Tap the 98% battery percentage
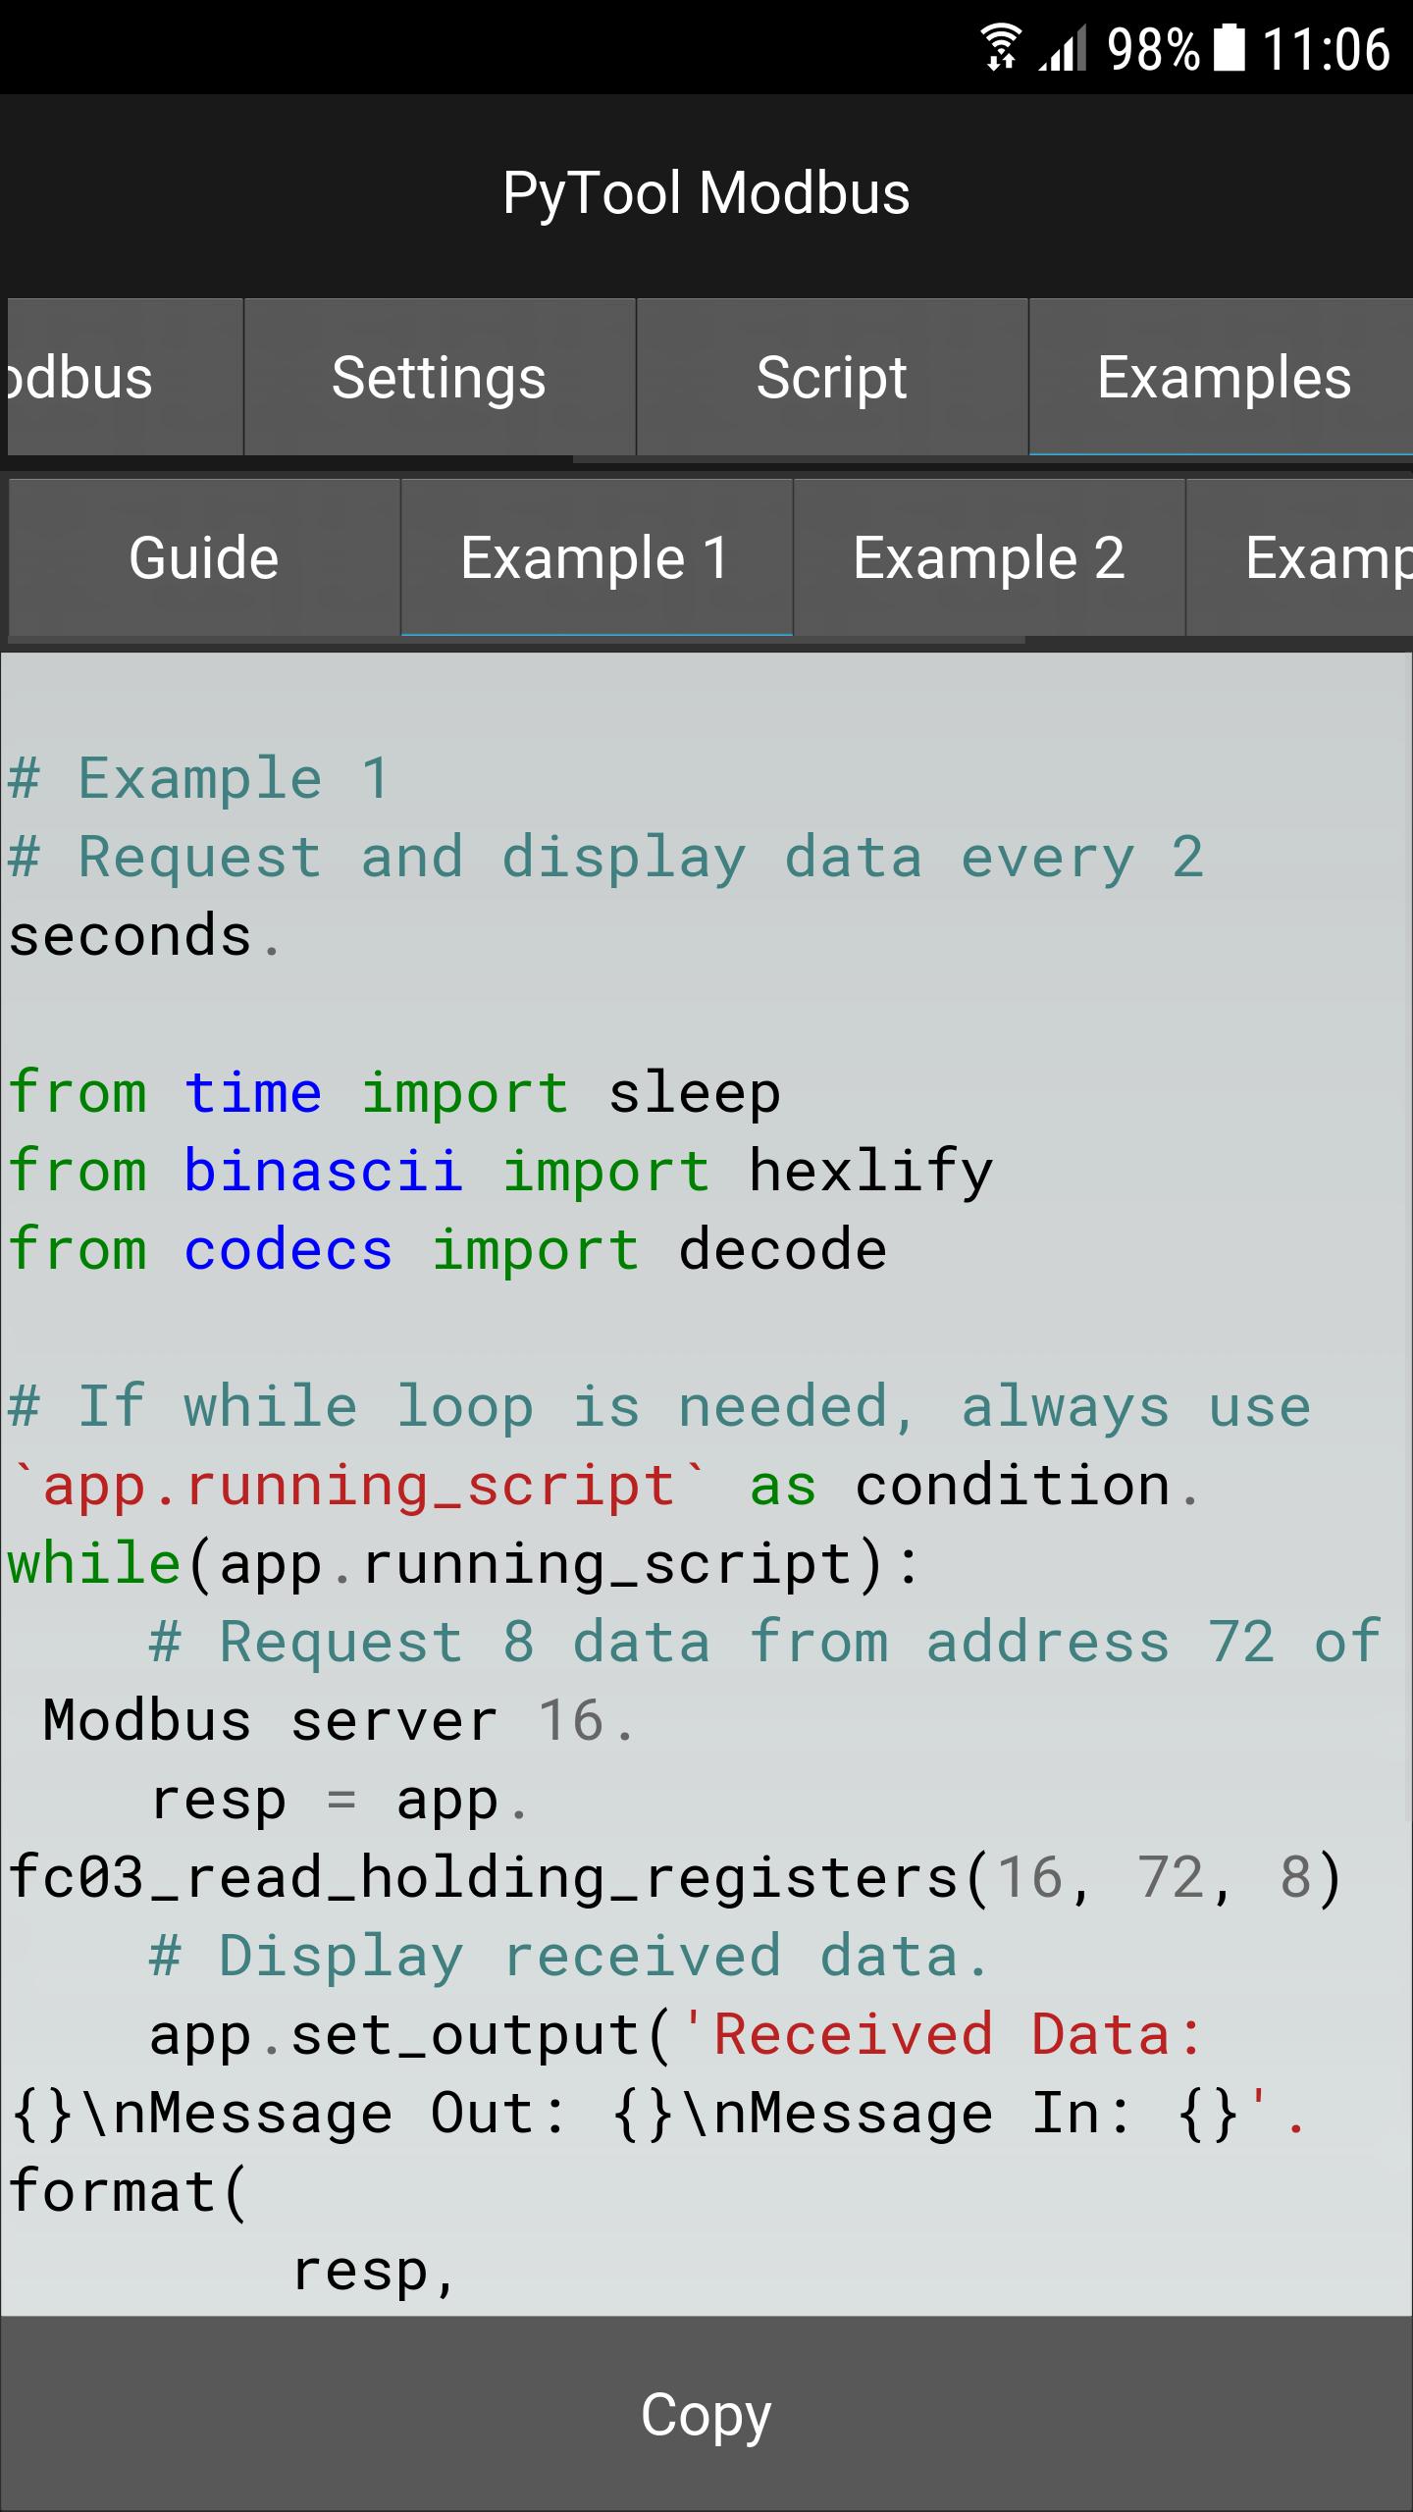This screenshot has height=2512, width=1413. pyautogui.click(x=1153, y=49)
